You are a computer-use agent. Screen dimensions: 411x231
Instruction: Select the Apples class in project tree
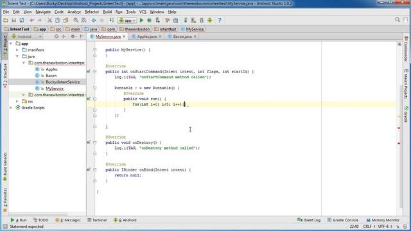click(51, 69)
